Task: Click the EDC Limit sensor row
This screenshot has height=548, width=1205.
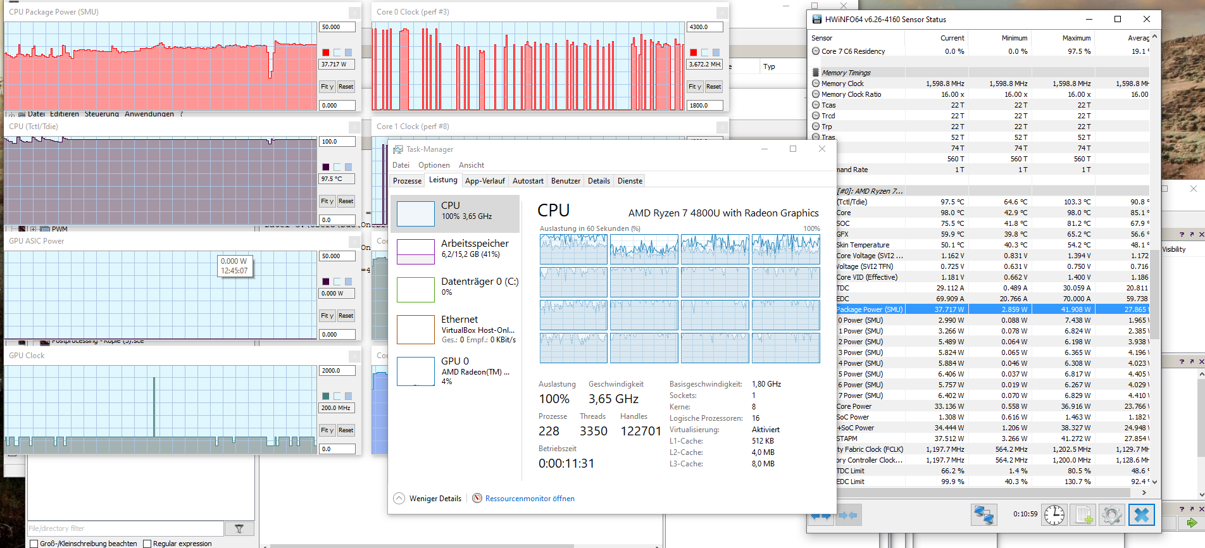Action: point(992,482)
